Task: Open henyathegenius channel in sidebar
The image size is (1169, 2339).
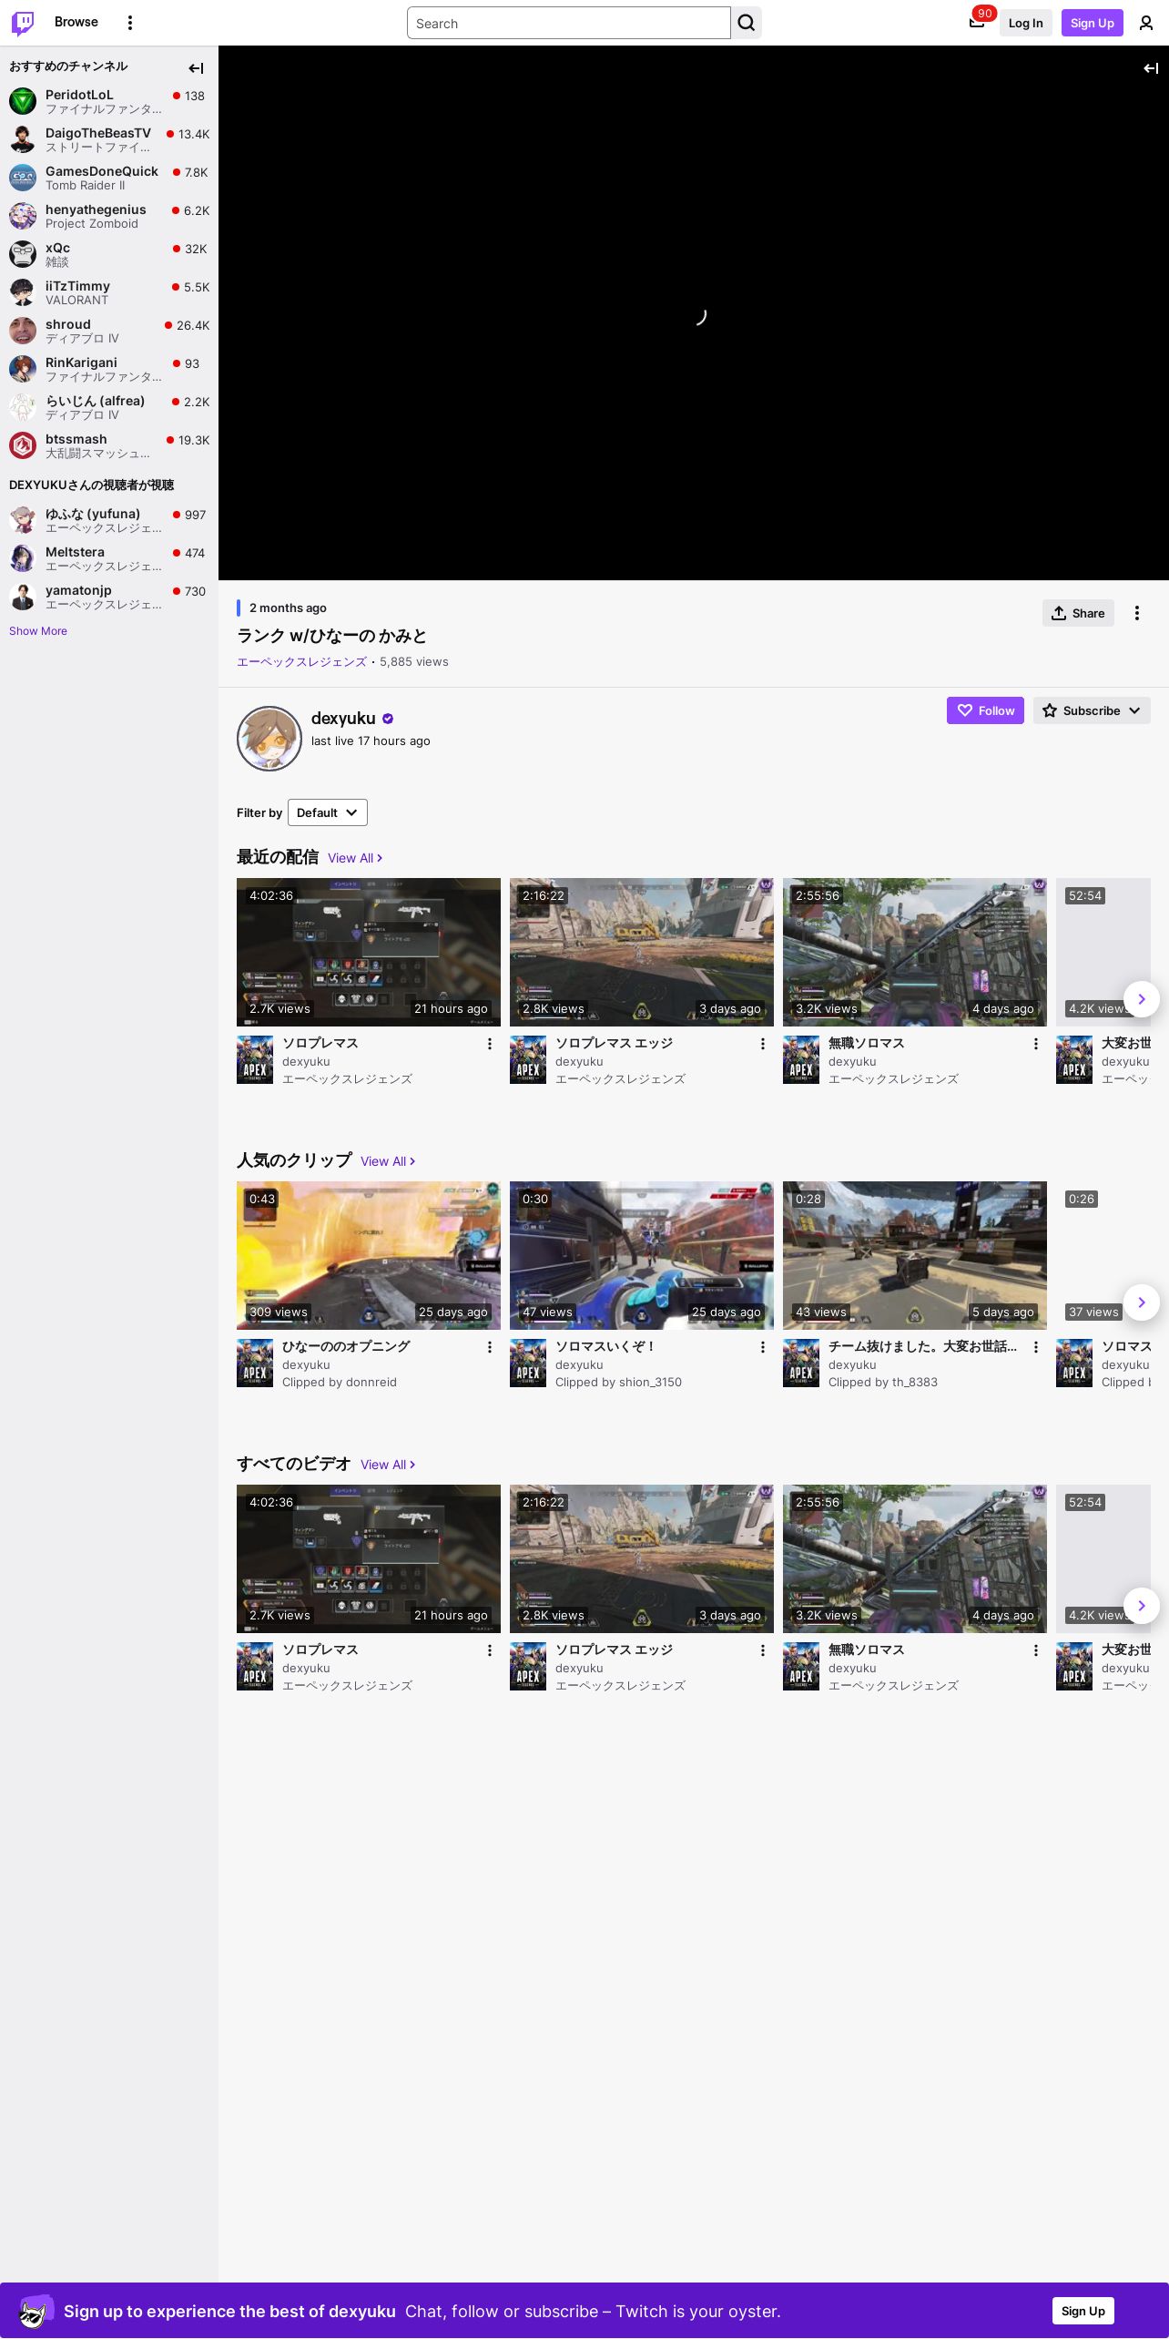Action: click(109, 216)
